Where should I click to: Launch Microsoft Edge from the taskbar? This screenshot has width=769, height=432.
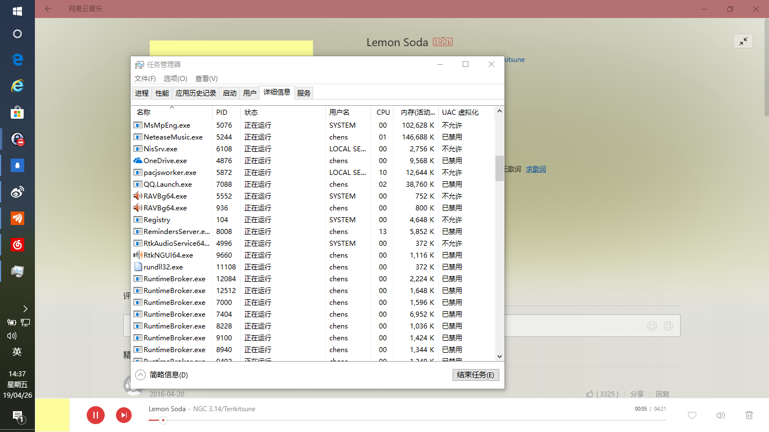point(17,60)
